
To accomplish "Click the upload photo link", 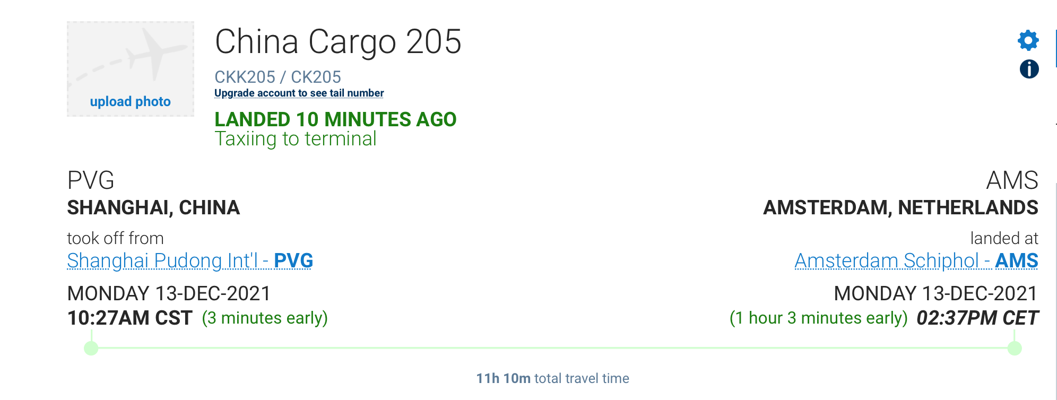I will 131,101.
